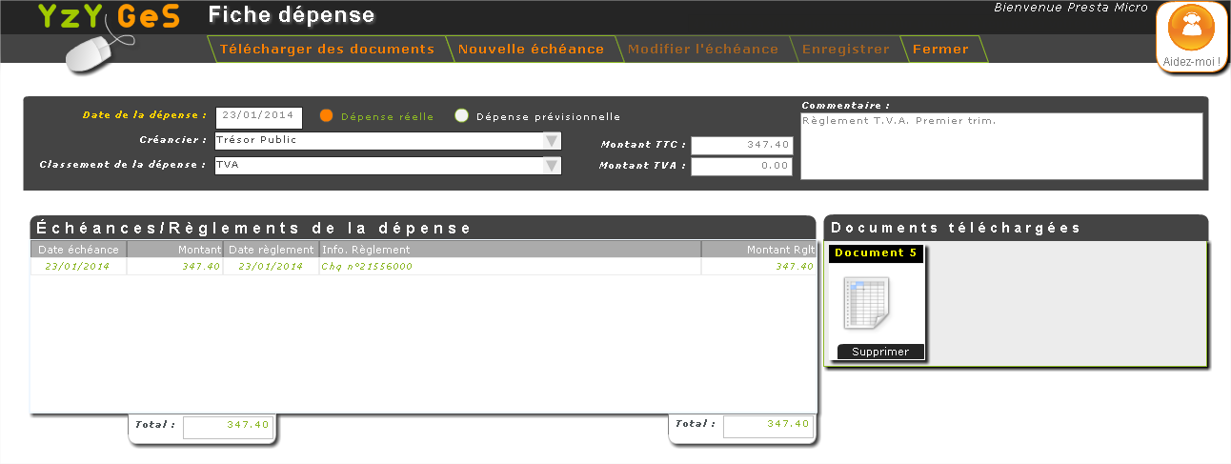The image size is (1231, 464).
Task: Select the Dépense prévisionnelle radio button
Action: coord(461,116)
